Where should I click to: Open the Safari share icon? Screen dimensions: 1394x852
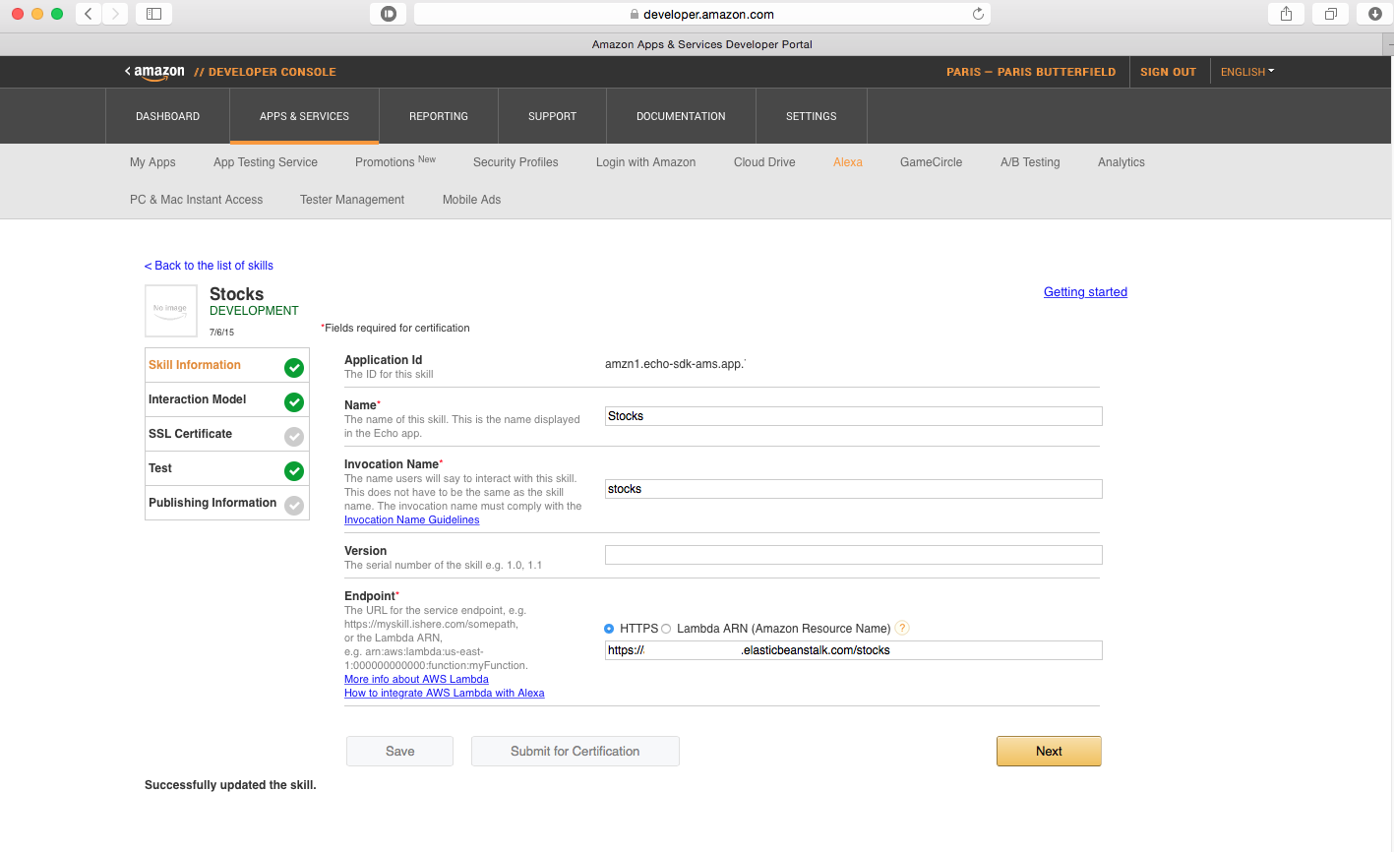tap(1286, 14)
